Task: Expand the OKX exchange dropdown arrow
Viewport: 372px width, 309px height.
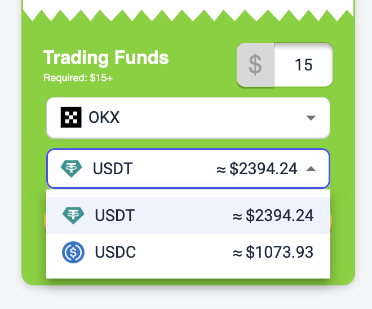Action: tap(310, 118)
